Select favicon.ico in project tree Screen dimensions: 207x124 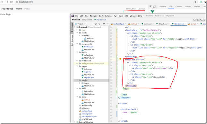[x=88, y=91]
